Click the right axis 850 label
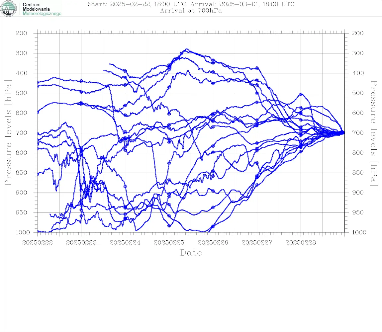Viewport: 382px width, 332px height. [x=358, y=173]
